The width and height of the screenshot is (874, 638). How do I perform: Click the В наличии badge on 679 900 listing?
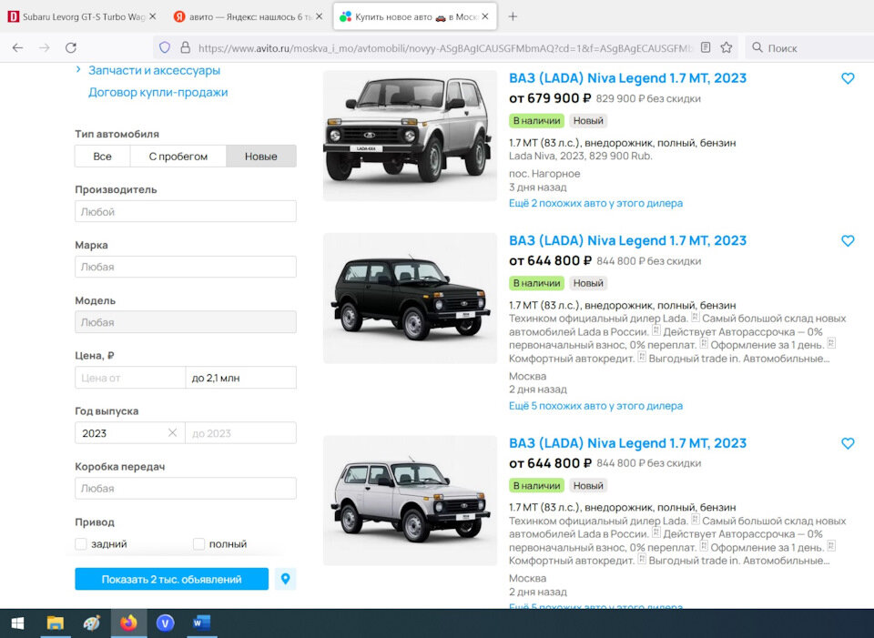pos(536,121)
